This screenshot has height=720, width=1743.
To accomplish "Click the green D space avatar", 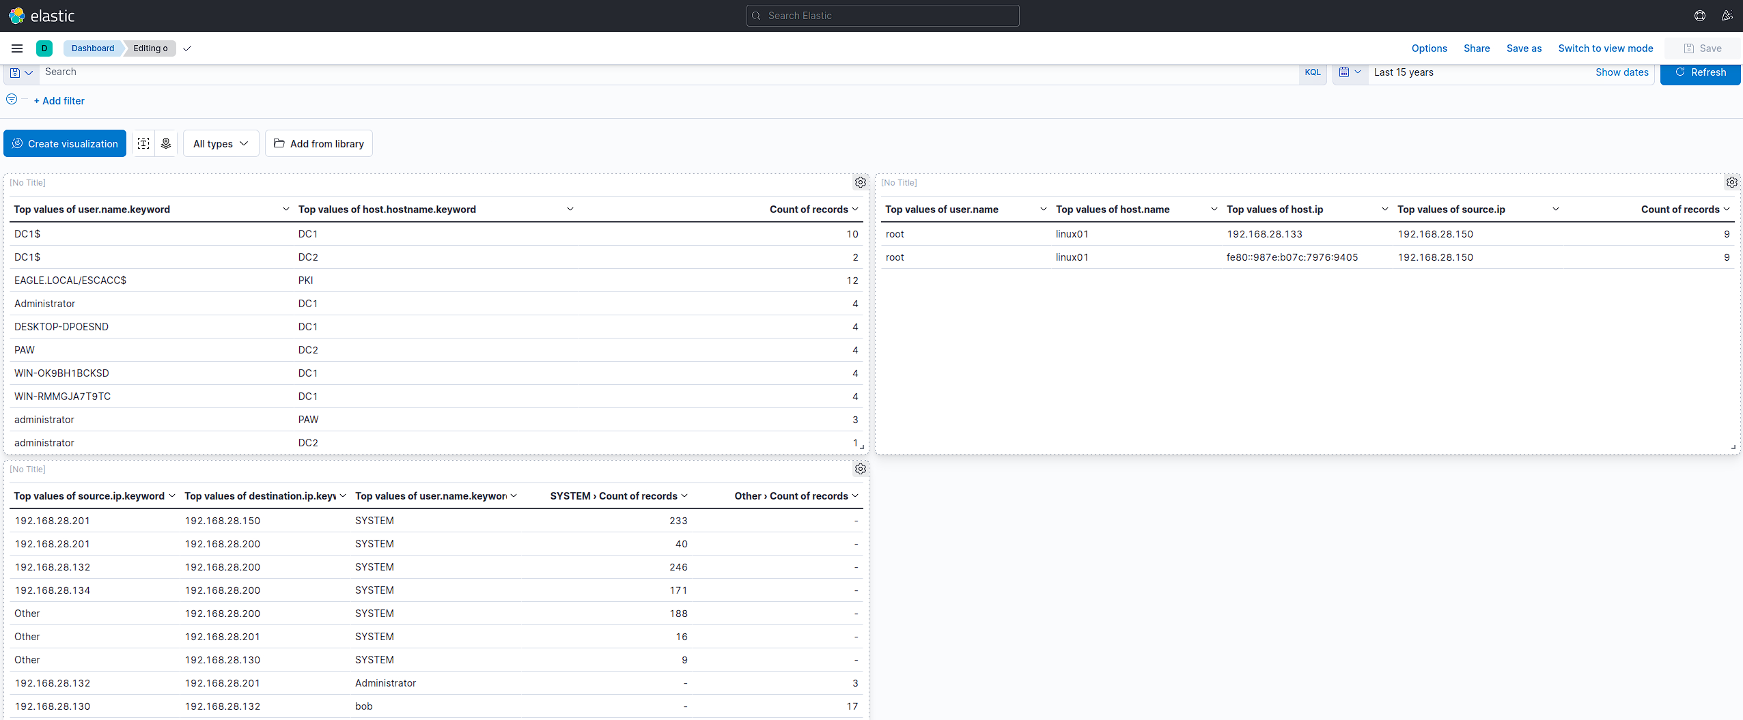I will (x=44, y=48).
